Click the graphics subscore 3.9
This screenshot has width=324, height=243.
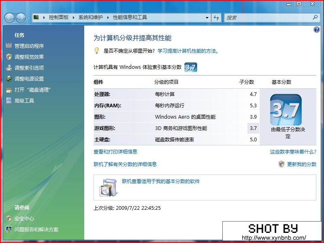[253, 117]
